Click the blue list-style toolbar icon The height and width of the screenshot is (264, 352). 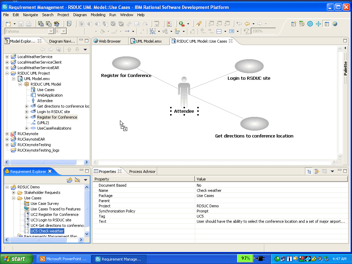(x=232, y=31)
